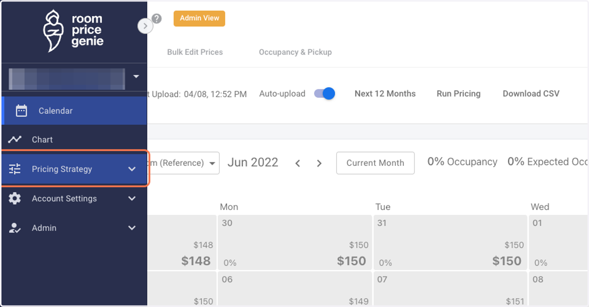Open the property selector dropdown arrow
Image resolution: width=589 pixels, height=307 pixels.
tap(136, 77)
